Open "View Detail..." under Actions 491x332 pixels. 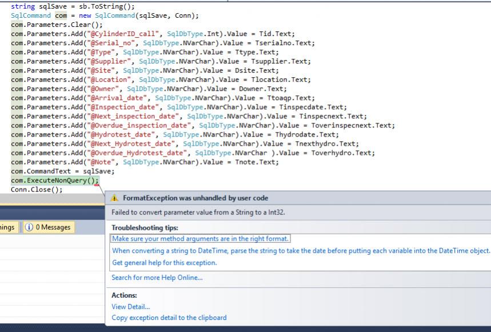[x=131, y=307]
